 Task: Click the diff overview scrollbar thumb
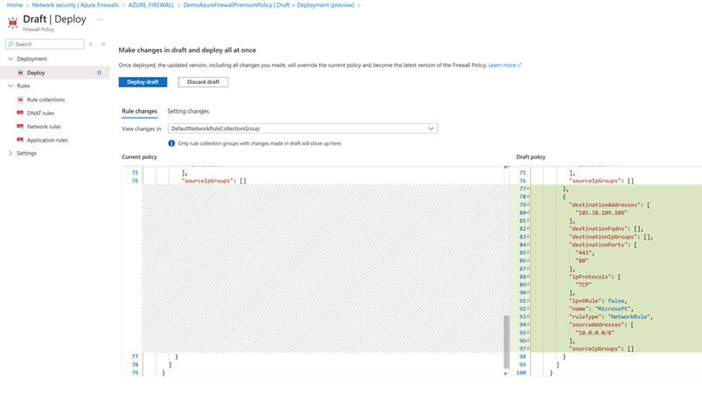tap(506, 341)
